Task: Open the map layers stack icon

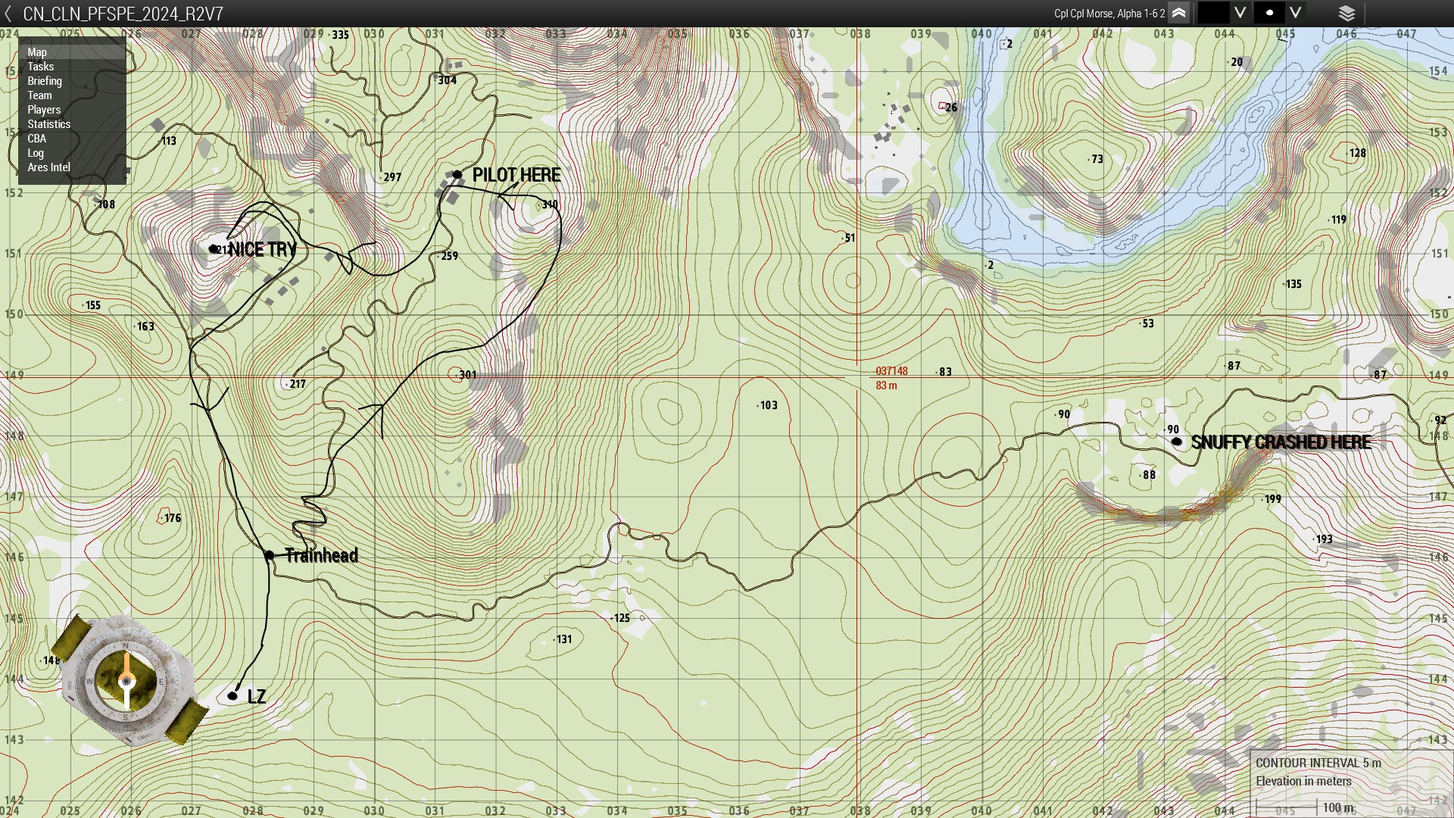Action: point(1346,14)
